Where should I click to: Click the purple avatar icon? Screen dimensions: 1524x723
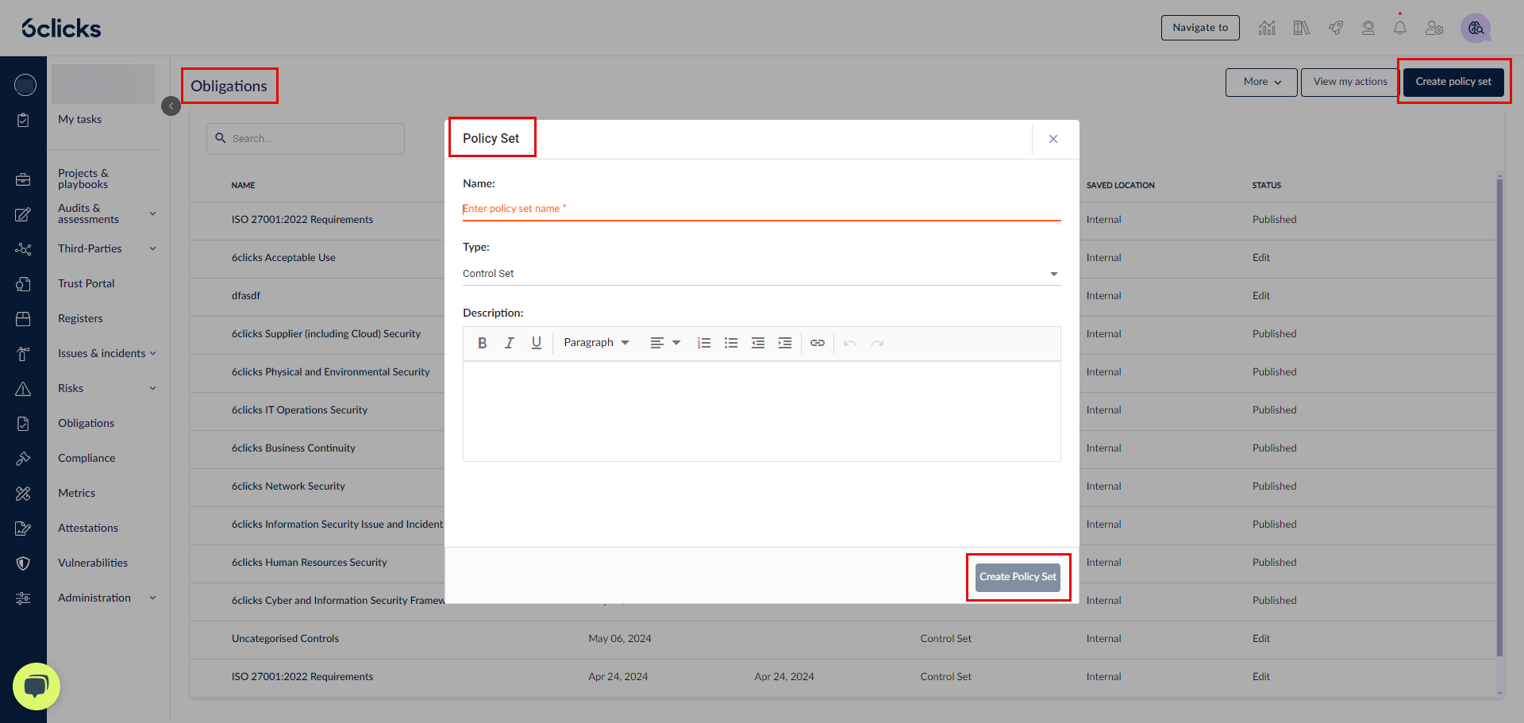[1476, 28]
